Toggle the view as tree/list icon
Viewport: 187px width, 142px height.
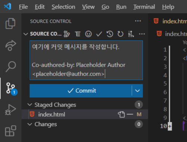click(x=78, y=34)
